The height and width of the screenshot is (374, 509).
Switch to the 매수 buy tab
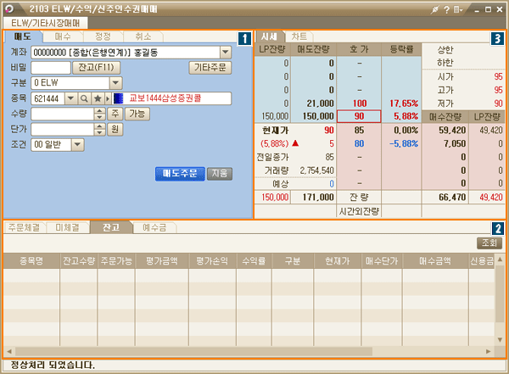(63, 36)
